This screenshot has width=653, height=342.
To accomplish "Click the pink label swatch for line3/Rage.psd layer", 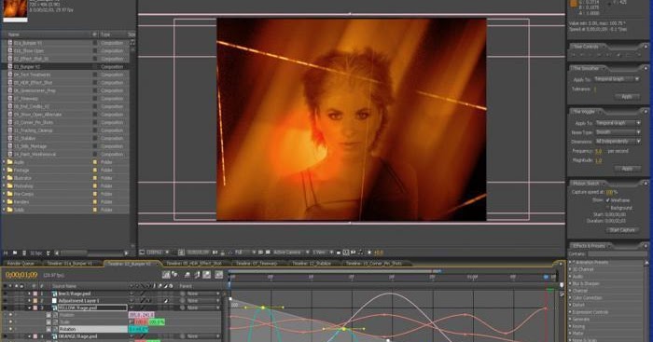I will 35,294.
